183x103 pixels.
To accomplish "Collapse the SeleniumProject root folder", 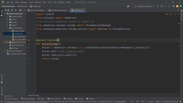I will pos(5,14).
